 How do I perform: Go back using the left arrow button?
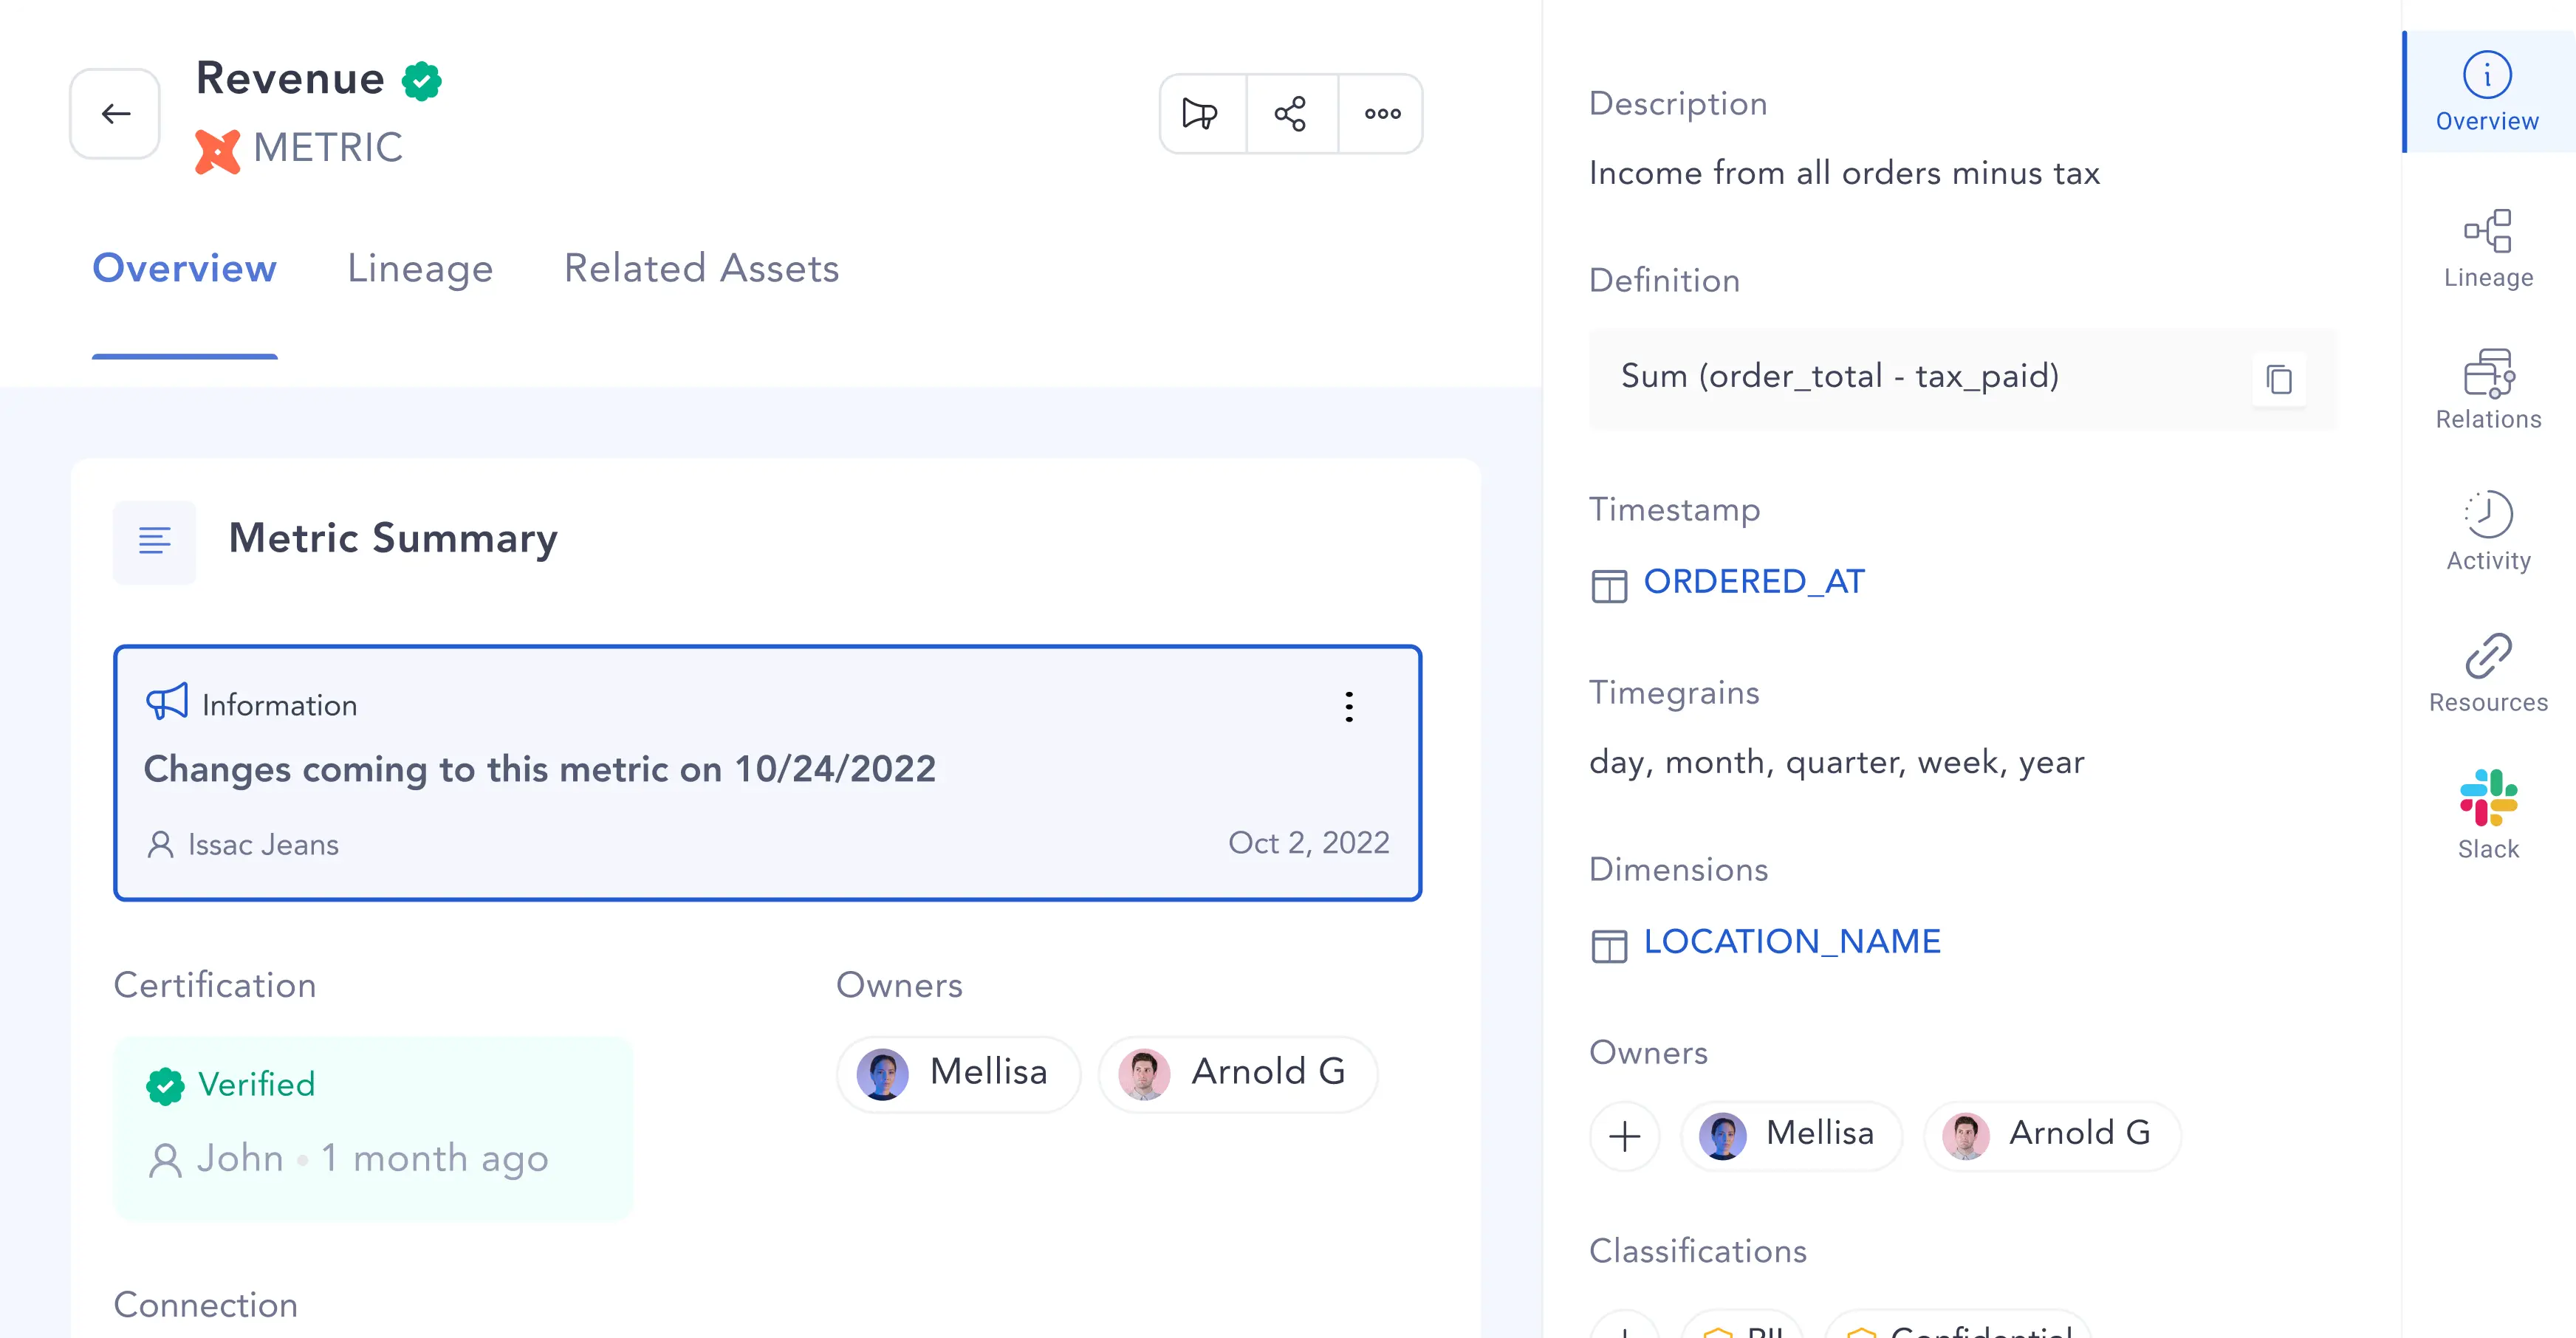coord(115,114)
